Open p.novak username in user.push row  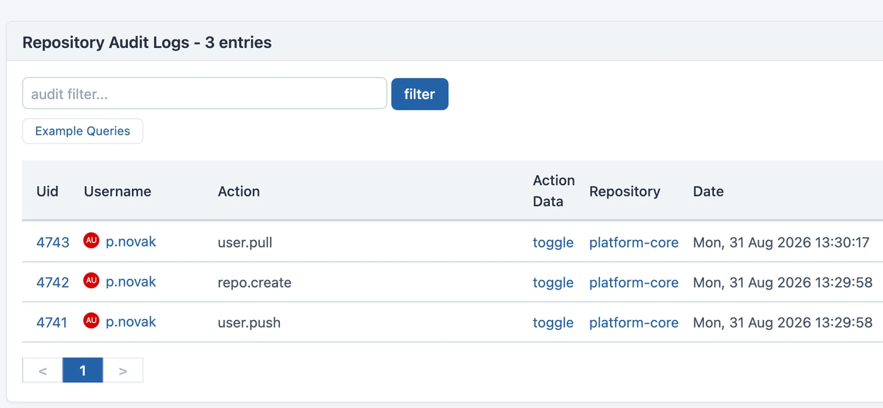click(131, 322)
